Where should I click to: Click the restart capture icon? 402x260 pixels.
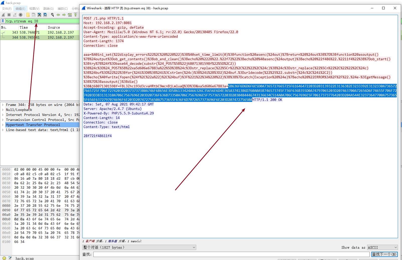15,15
